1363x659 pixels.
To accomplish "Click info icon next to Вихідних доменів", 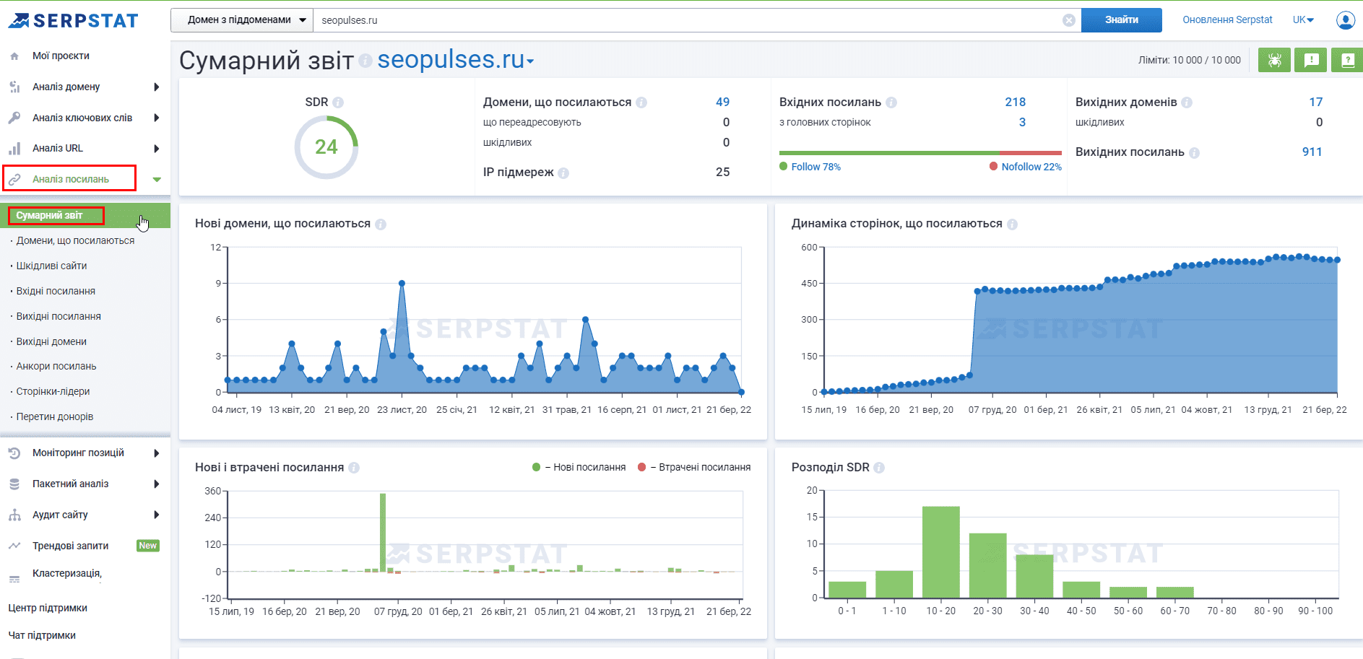I will click(1187, 102).
